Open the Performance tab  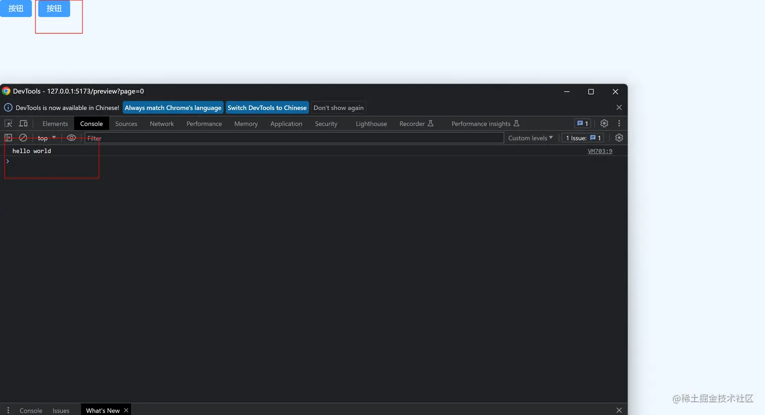click(204, 123)
